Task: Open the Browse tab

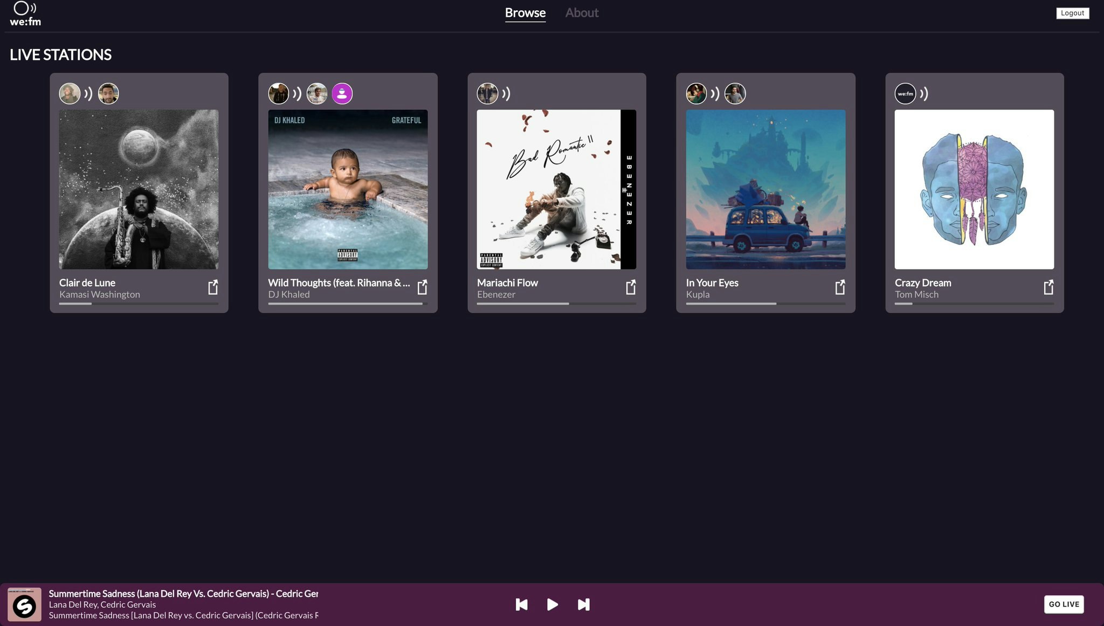Action: point(525,13)
